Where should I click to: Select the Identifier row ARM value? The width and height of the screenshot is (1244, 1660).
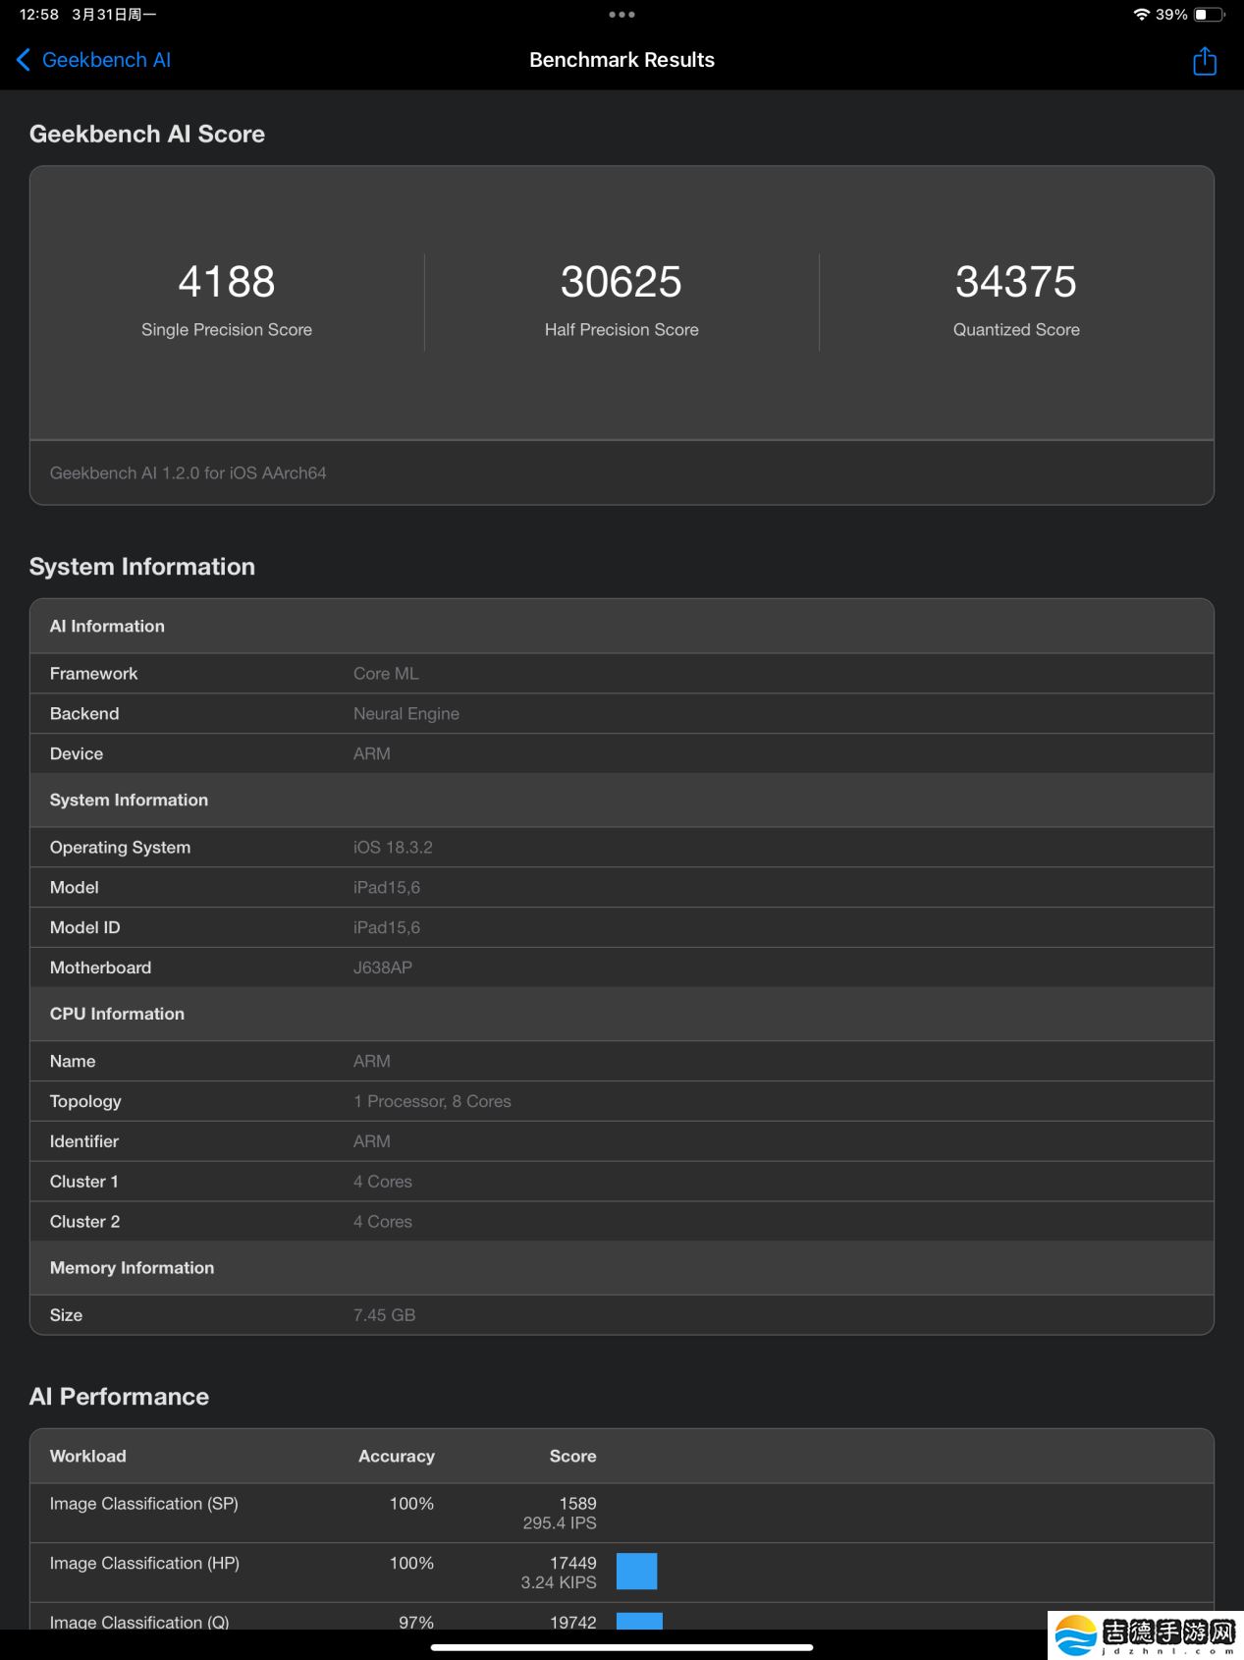[x=372, y=1142]
